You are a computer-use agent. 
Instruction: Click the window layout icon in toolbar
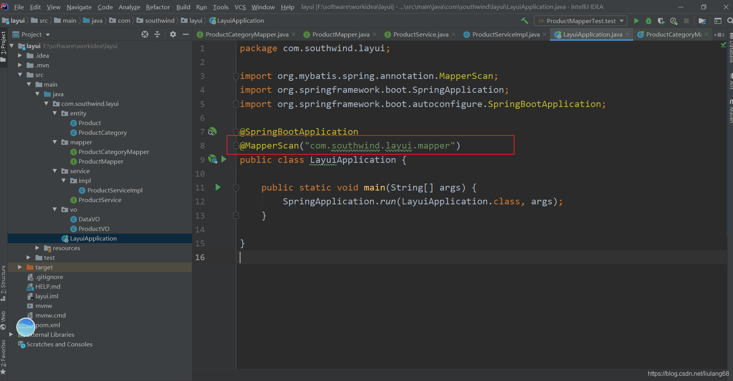(718, 21)
